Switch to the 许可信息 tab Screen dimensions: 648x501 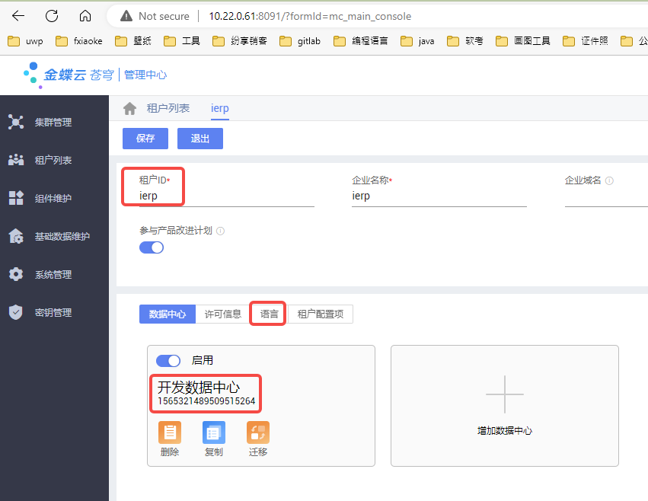tap(223, 314)
